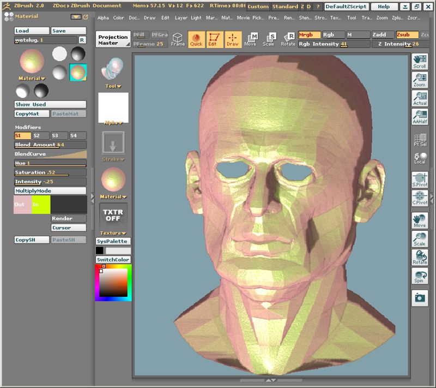The width and height of the screenshot is (436, 388).
Task: Select the Zoom canvas icon
Action: 420,80
